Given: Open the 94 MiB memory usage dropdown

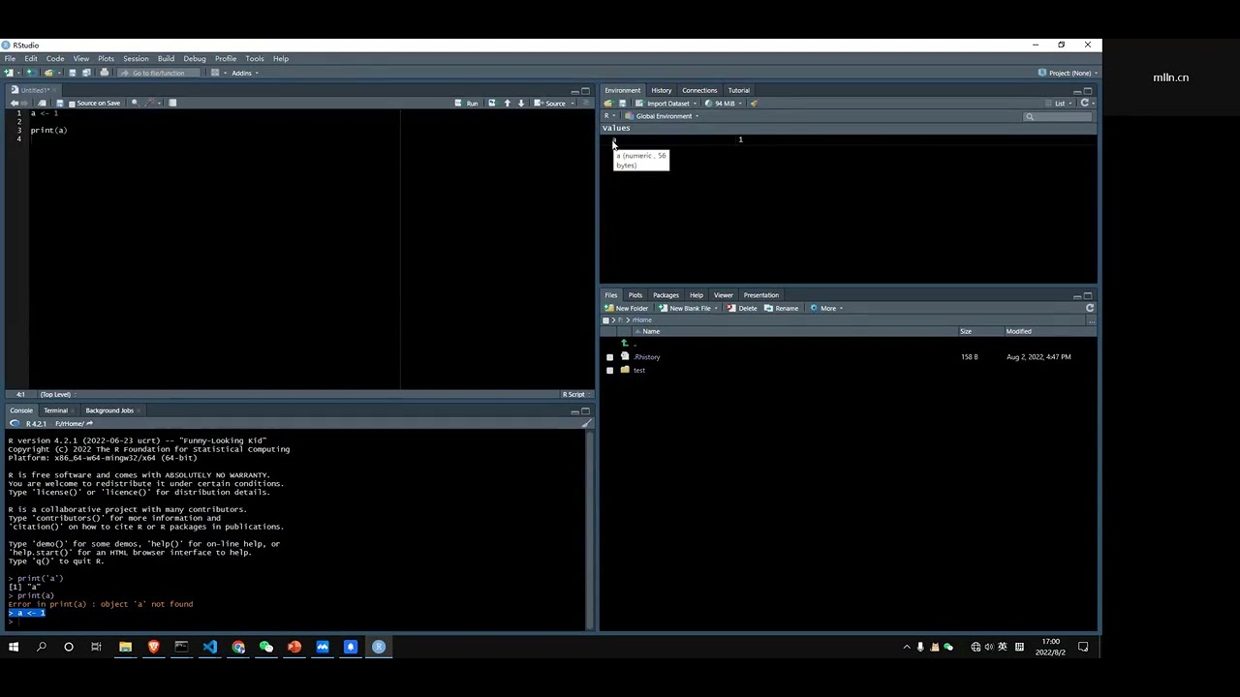Looking at the screenshot, I should click(x=723, y=103).
